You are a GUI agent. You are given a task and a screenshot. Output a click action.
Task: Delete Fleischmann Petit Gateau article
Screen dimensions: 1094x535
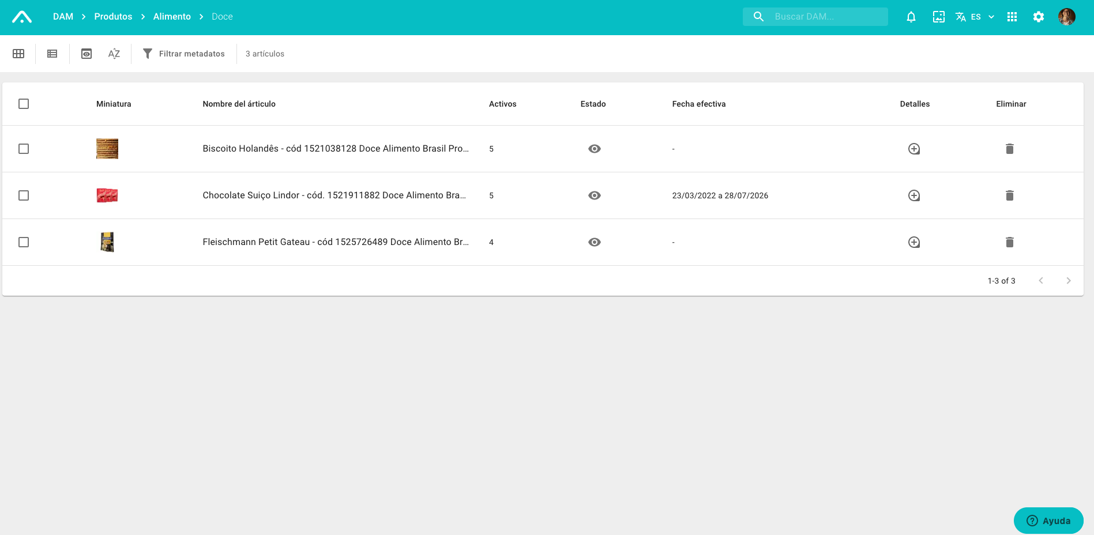click(x=1010, y=242)
